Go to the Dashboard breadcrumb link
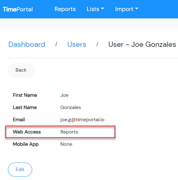This screenshot has width=178, height=180. tap(27, 44)
